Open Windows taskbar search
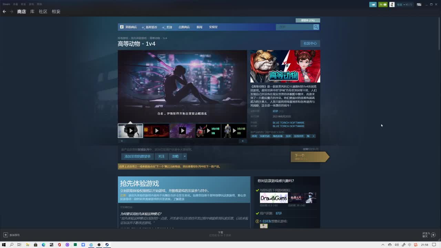The height and width of the screenshot is (248, 441). point(12,245)
